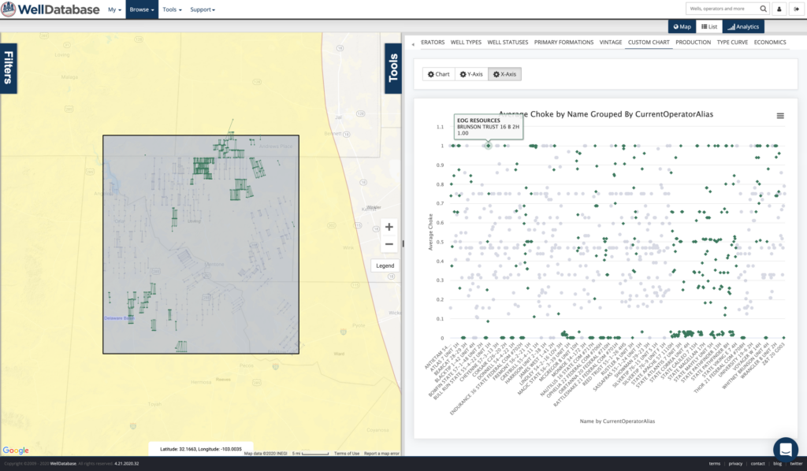Open the My dropdown menu

(x=114, y=9)
